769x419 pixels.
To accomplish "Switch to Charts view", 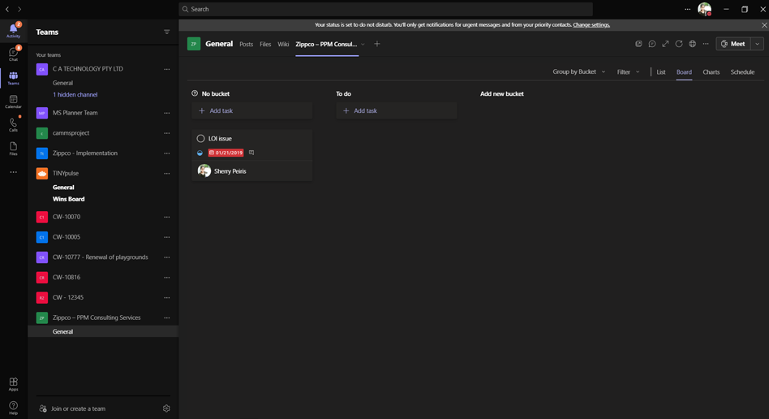I will point(711,71).
